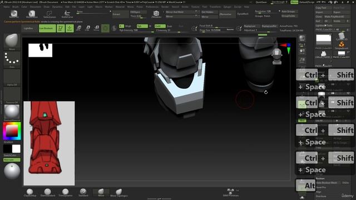
Task: Open the Alpha menu
Action: (7, 7)
